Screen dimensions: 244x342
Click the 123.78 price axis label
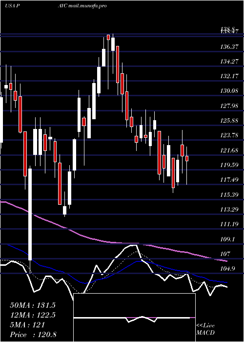pos(229,135)
